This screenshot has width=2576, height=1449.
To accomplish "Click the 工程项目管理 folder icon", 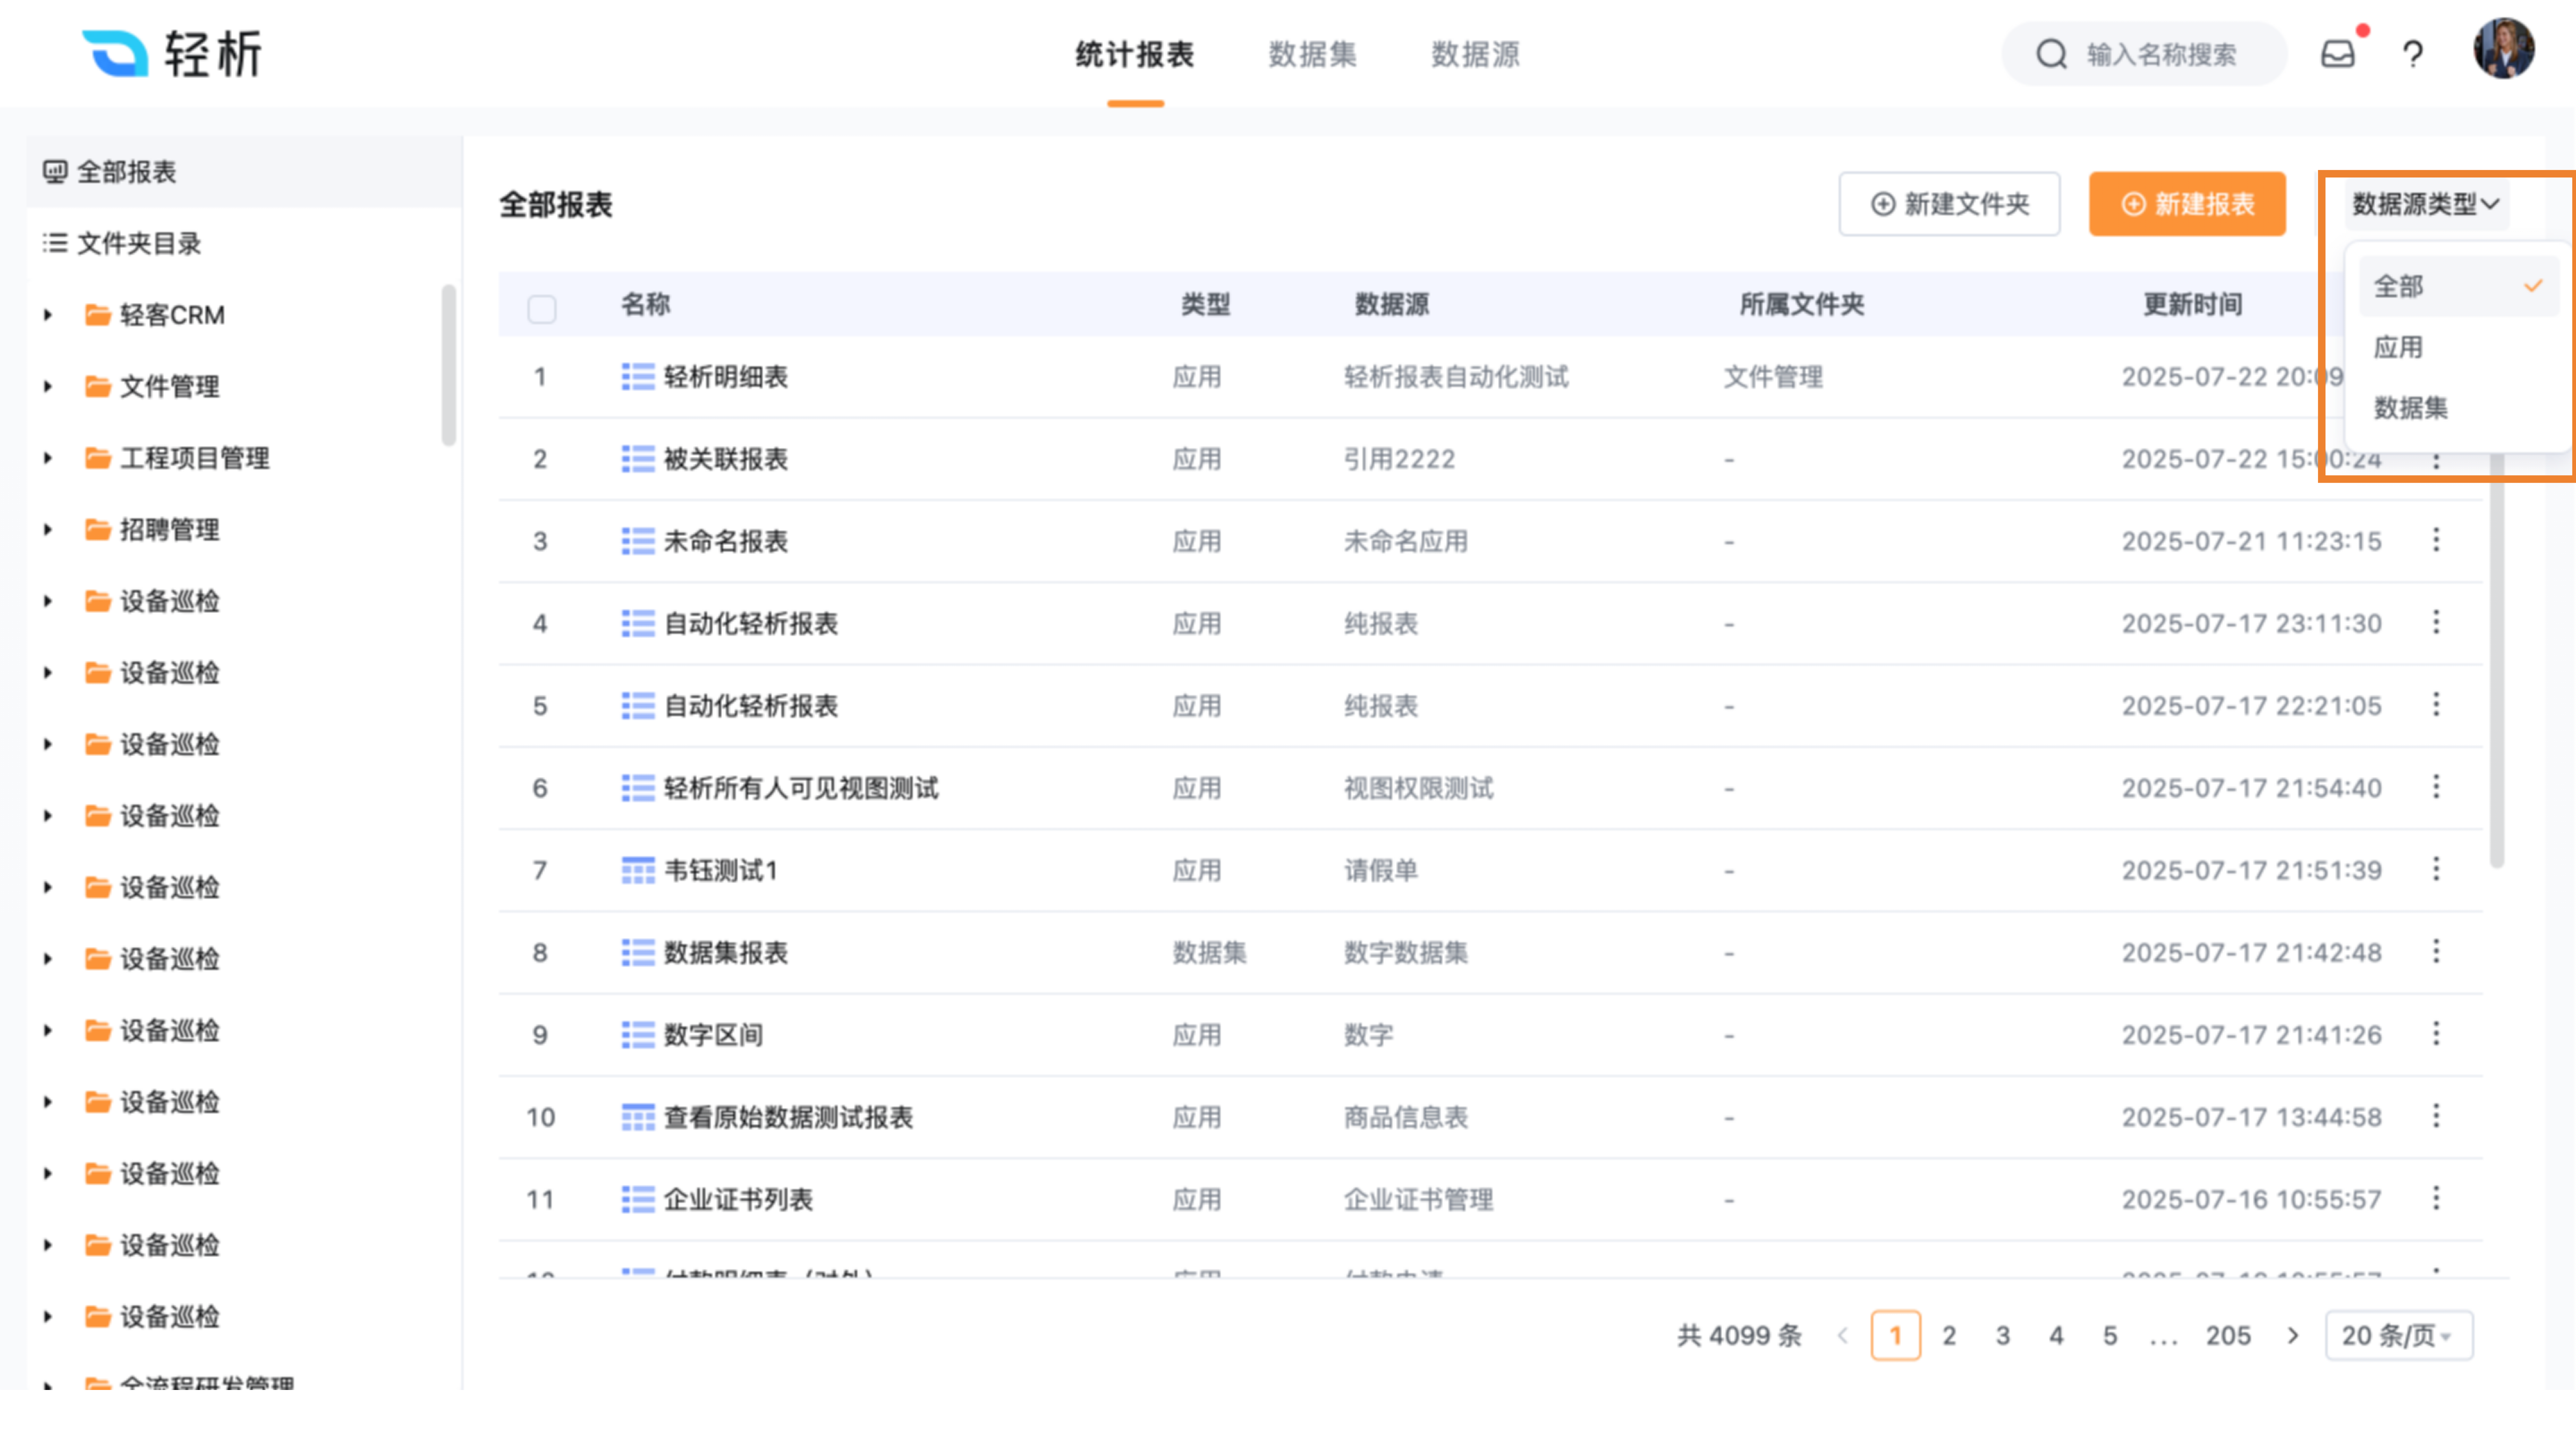I will click(98, 458).
